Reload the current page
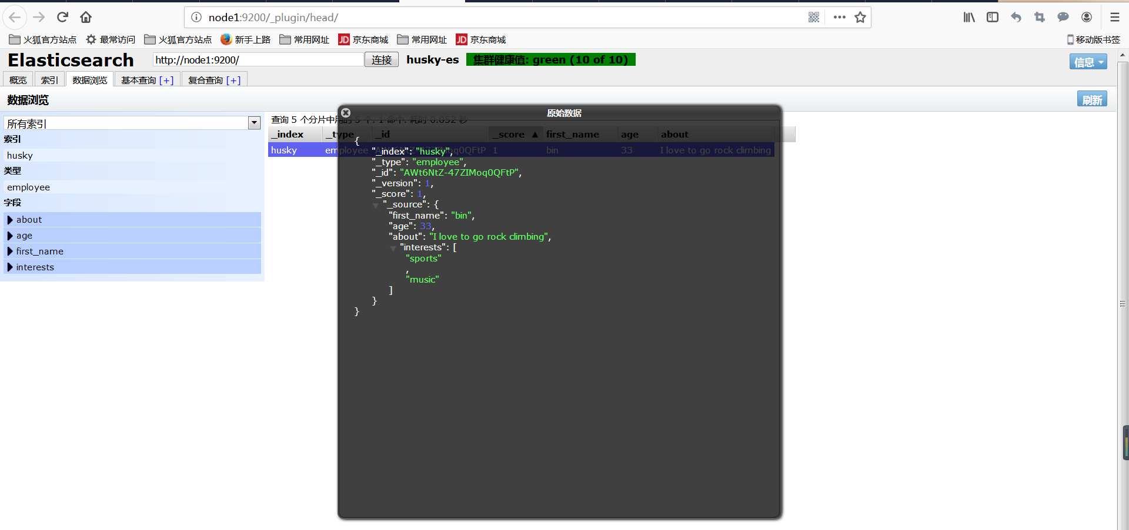 [x=63, y=17]
